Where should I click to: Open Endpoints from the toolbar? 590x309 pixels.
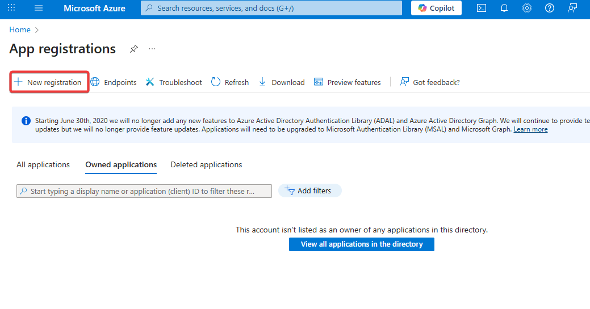point(114,82)
